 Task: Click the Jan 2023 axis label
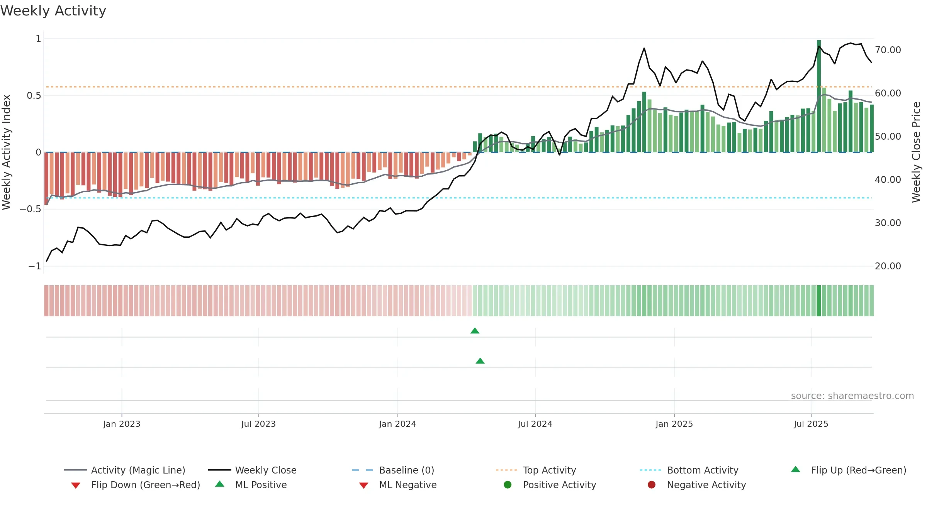(x=122, y=424)
